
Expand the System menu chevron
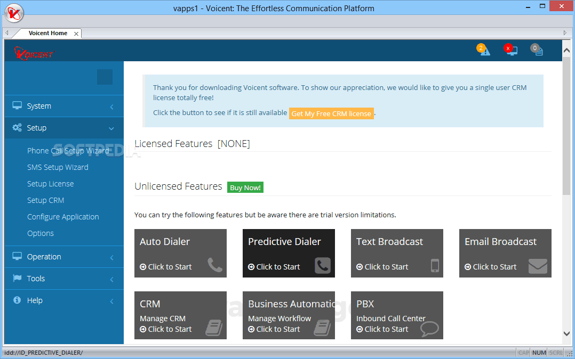111,107
